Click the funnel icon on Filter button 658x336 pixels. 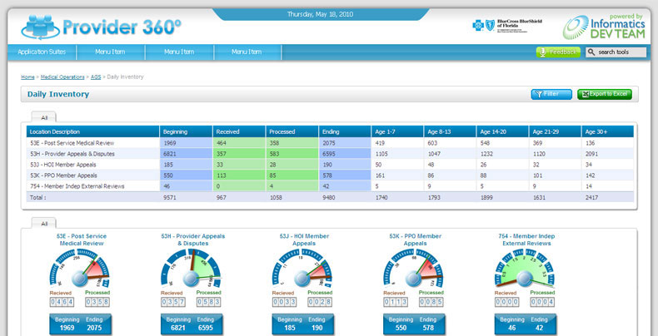point(539,94)
